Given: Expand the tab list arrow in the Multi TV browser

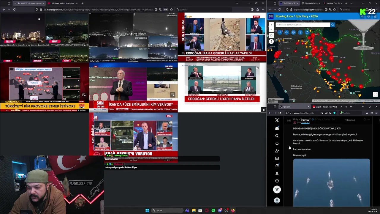Looking at the screenshot, I should click(237, 3).
